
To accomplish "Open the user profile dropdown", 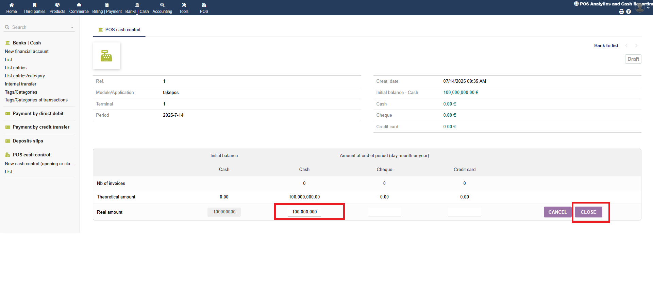I will tap(641, 7).
